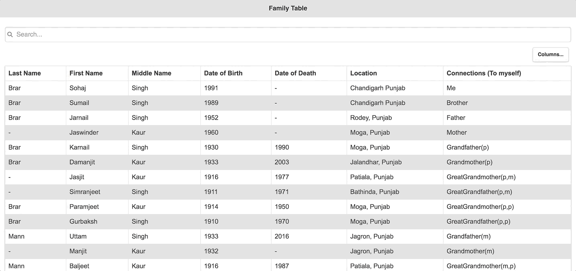576x271 pixels.
Task: Sort by First Name column header
Action: tap(86, 73)
